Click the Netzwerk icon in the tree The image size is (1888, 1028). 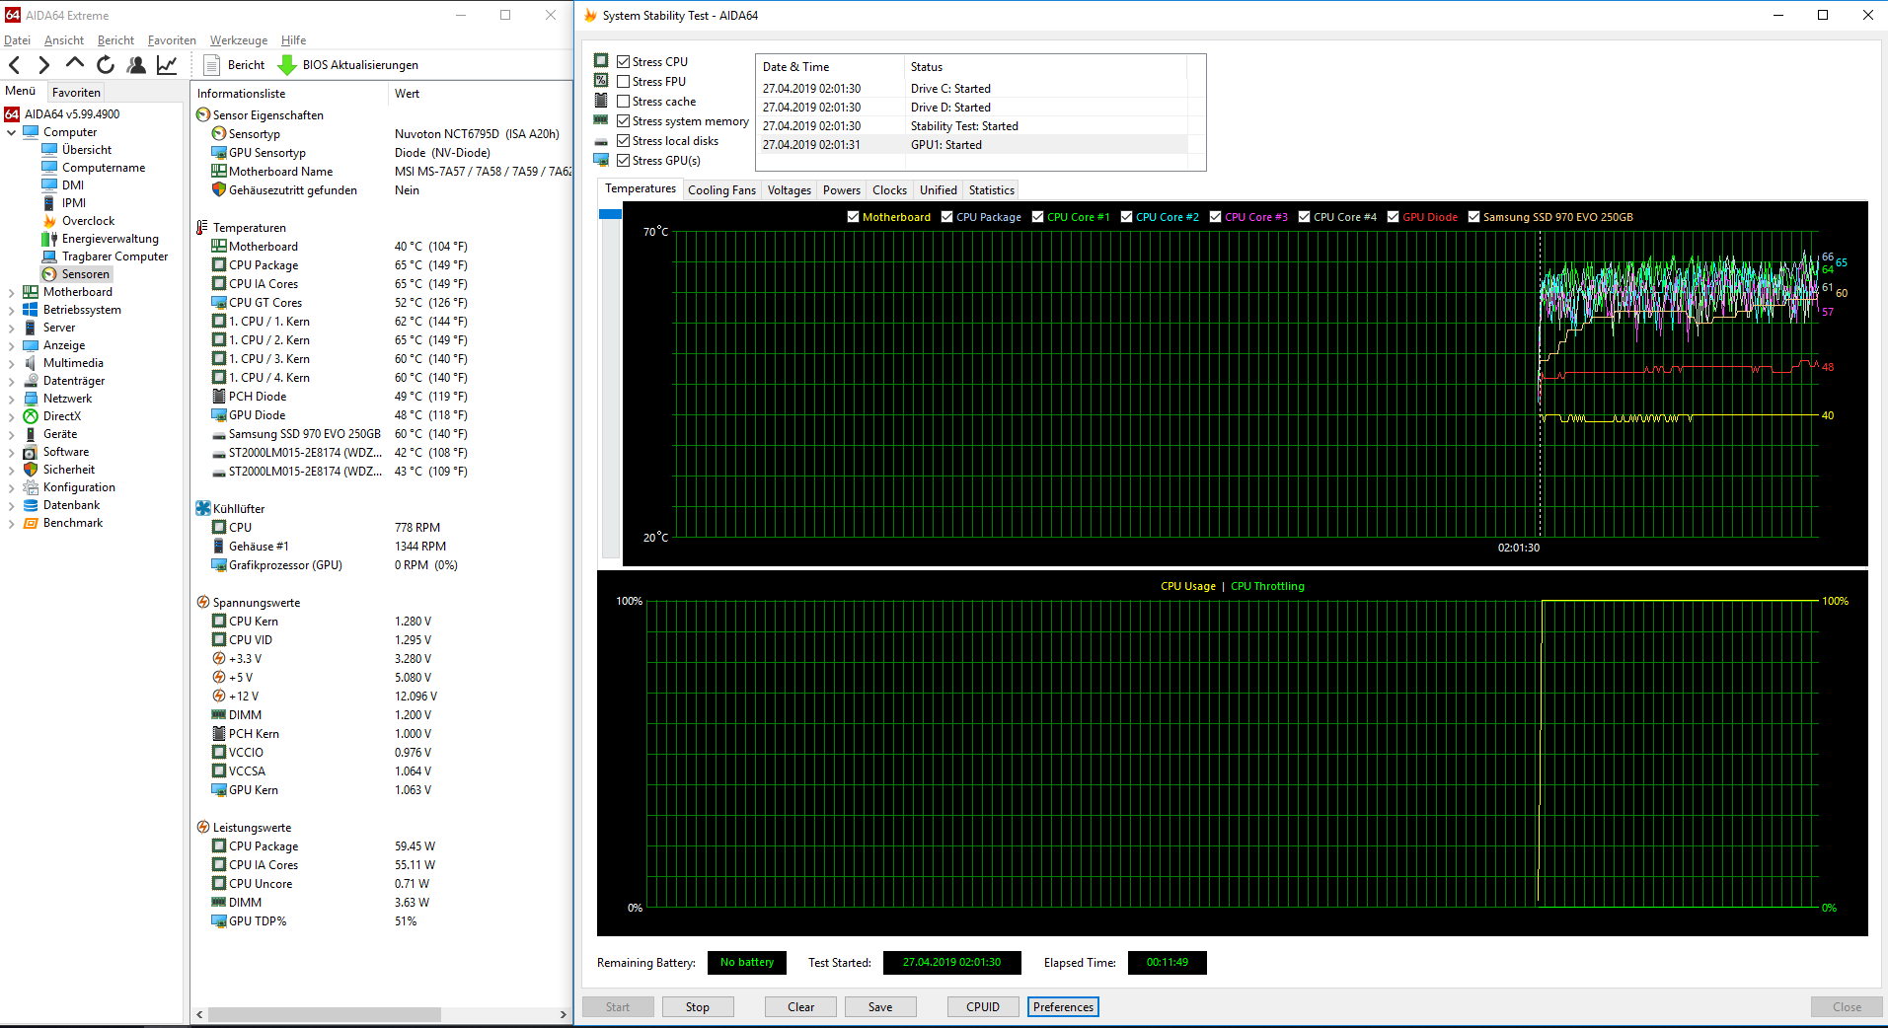pyautogui.click(x=31, y=399)
